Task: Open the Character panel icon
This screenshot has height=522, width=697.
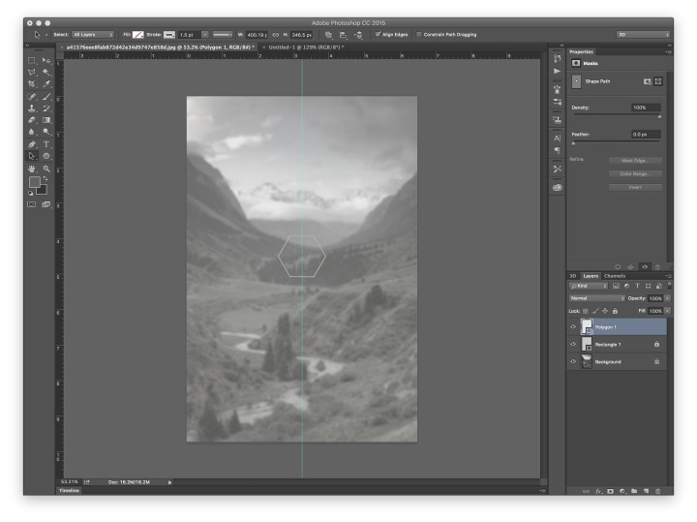Action: pos(557,138)
